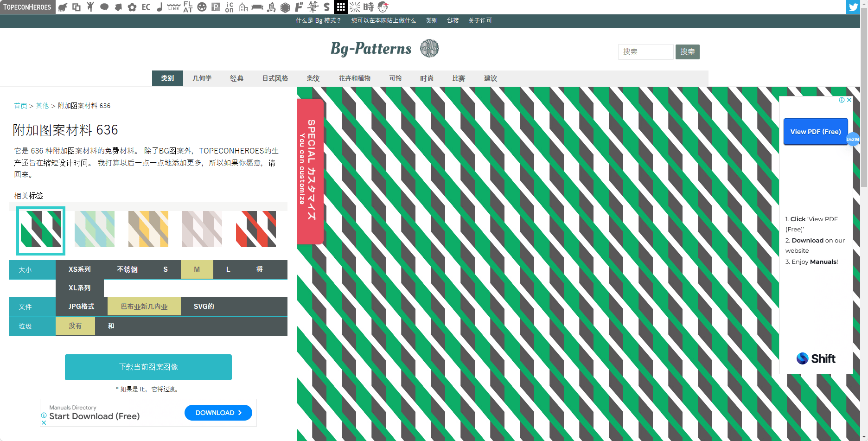Click the Bg-Patterns hexagon logo icon
This screenshot has height=441, width=868.
coord(429,48)
